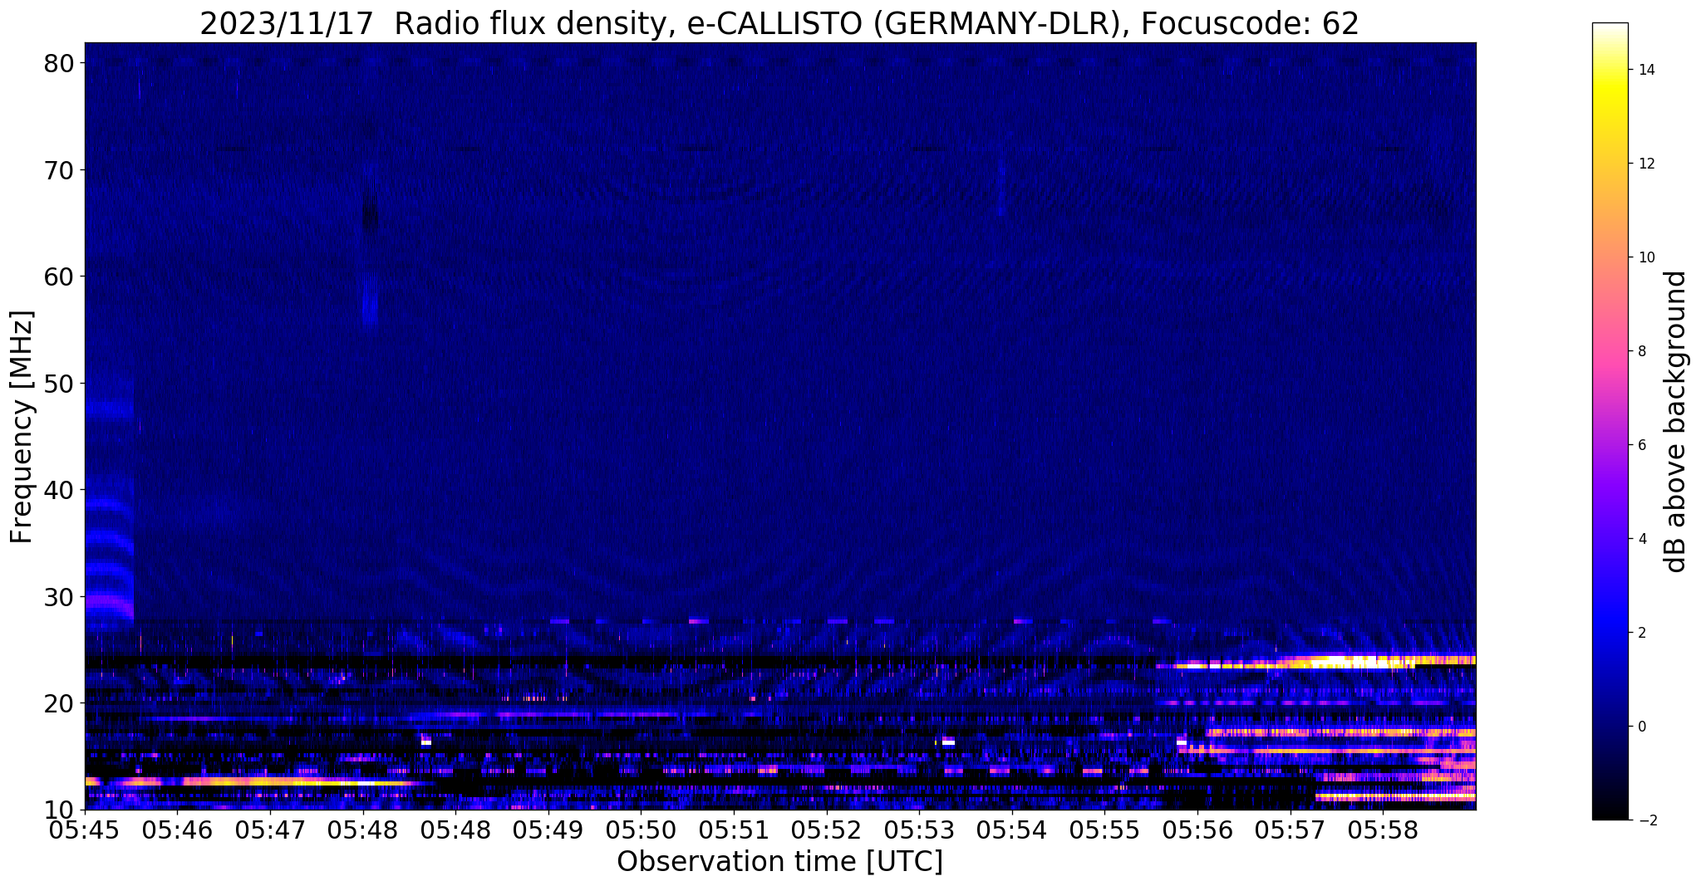Click the 05:56 time tick label

[1197, 830]
